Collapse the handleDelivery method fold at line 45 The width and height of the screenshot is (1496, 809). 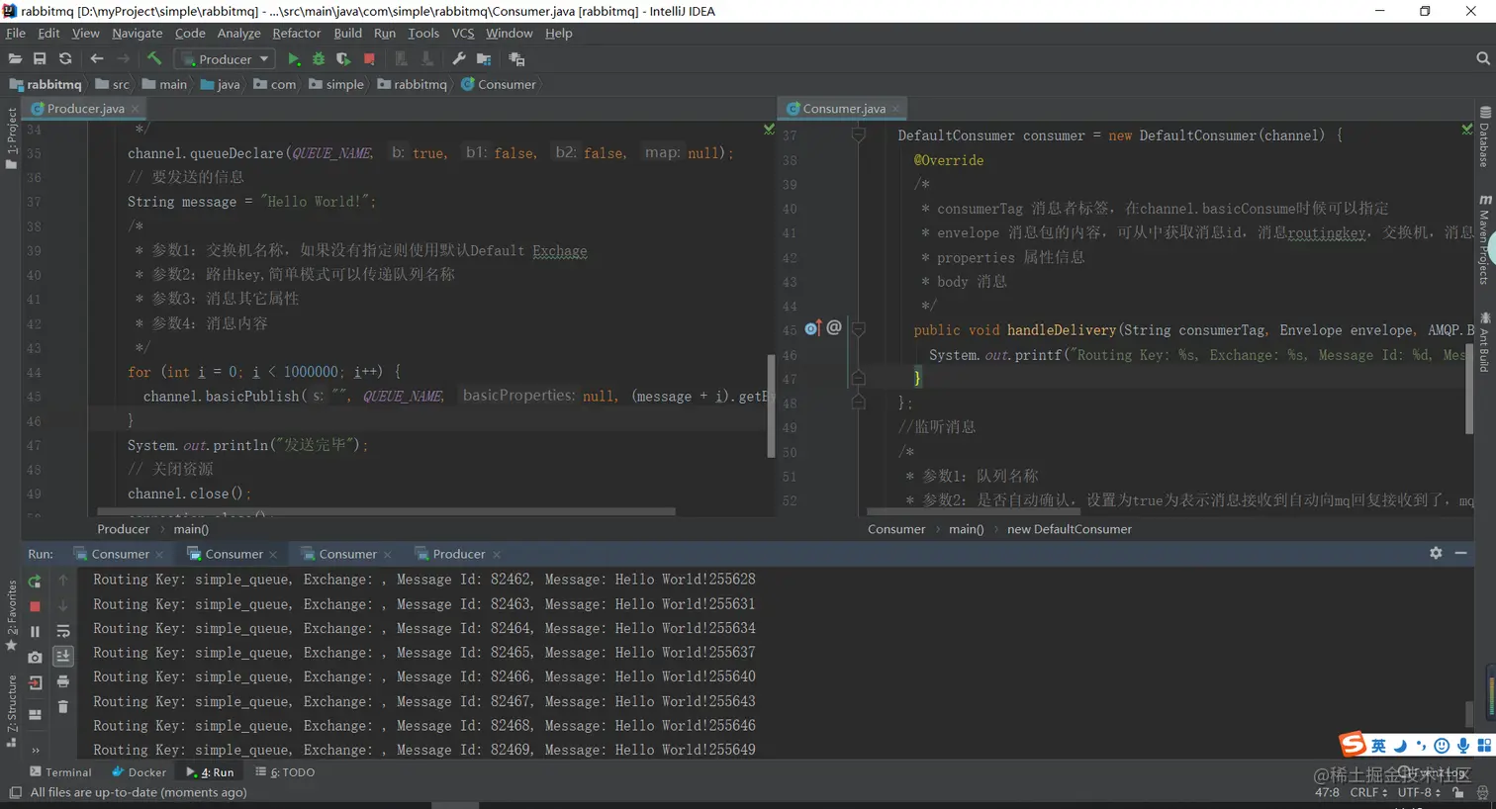pyautogui.click(x=859, y=330)
